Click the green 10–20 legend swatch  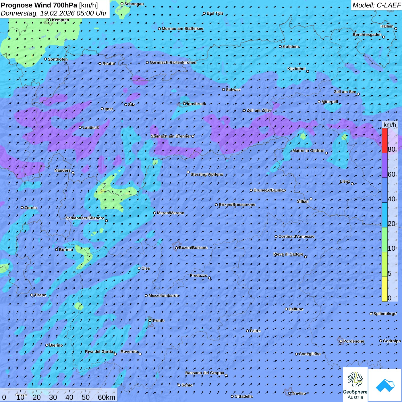384,240
